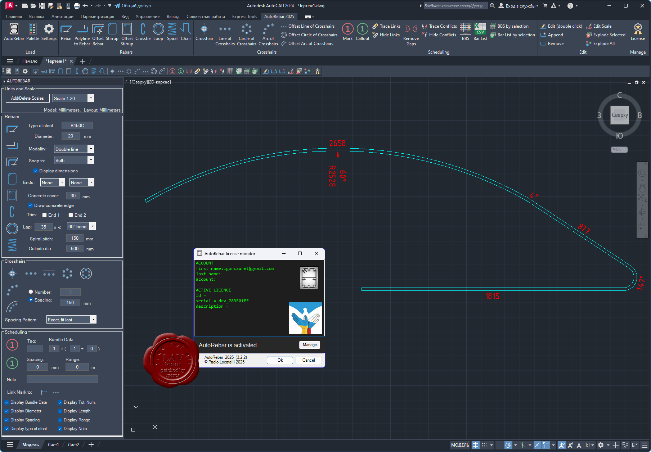The height and width of the screenshot is (452, 651).
Task: Switch to the Express Tools ribbon tab
Action: pos(244,17)
